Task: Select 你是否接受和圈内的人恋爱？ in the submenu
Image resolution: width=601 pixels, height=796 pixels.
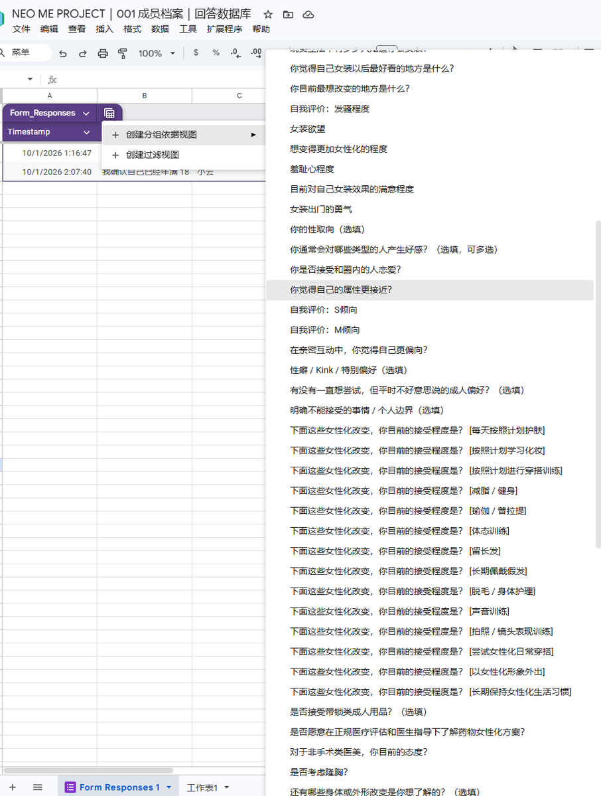Action: [430, 270]
